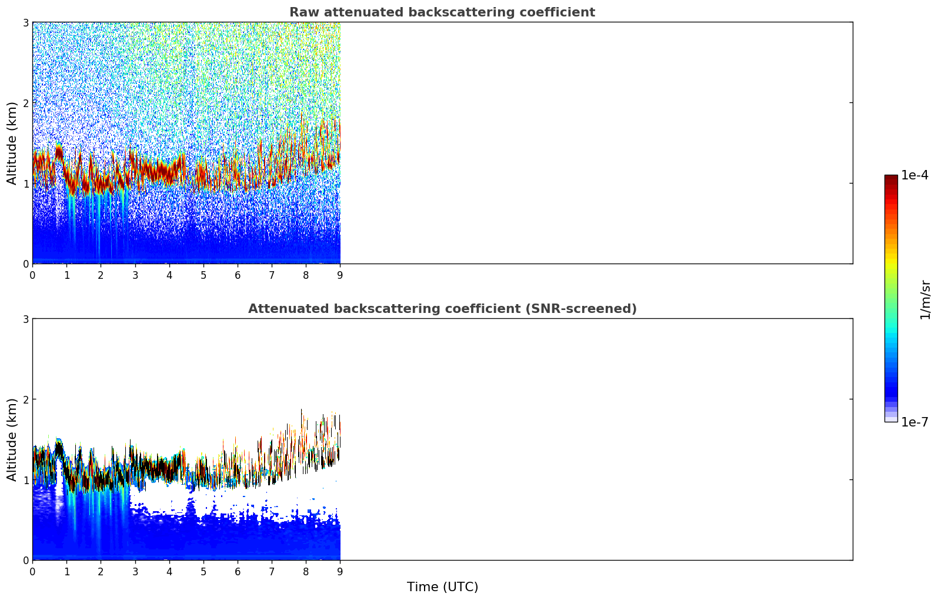Click the top plot 'Altitude (km)' label
Image resolution: width=938 pixels, height=600 pixels.
click(12, 143)
